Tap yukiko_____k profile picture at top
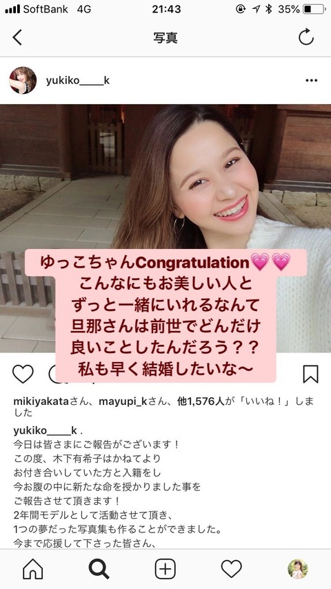This screenshot has width=331, height=589. (x=23, y=81)
